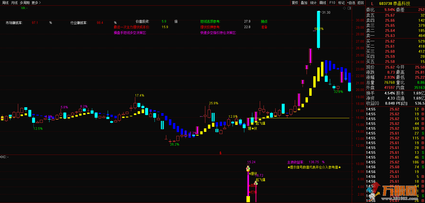Click the XXC: sub-indicator label
This screenshot has width=425, height=203.
[x=4, y=157]
